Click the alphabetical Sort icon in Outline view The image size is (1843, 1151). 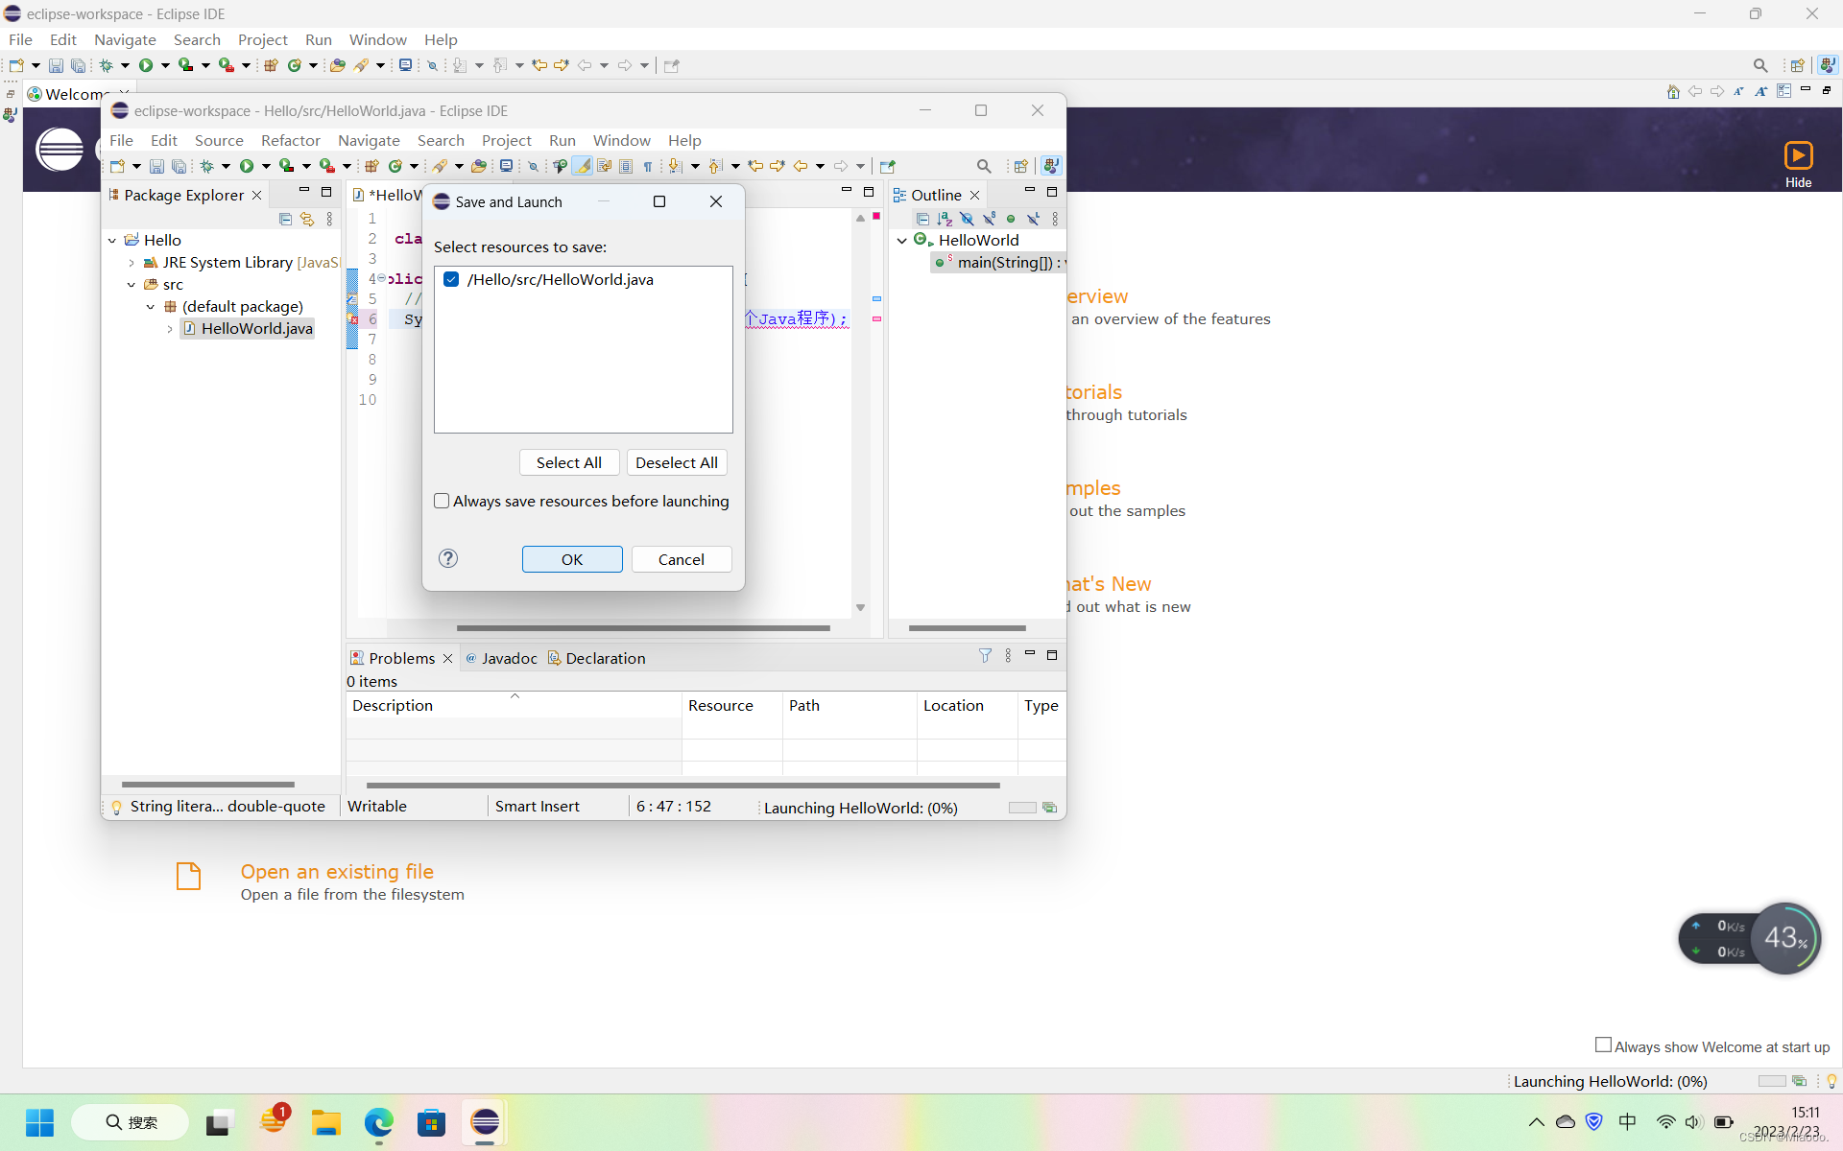[x=945, y=220]
